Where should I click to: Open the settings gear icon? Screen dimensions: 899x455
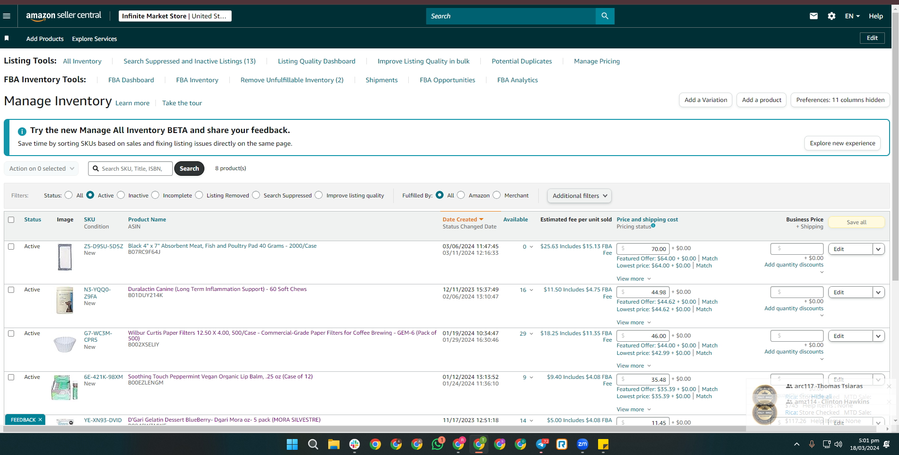point(832,16)
